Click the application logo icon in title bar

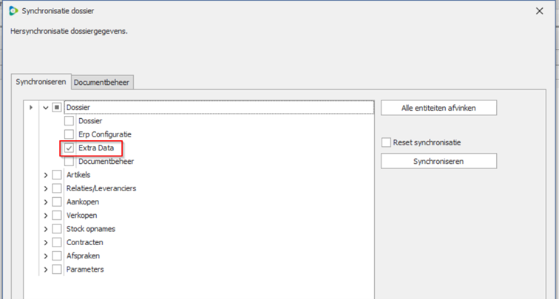(x=13, y=11)
